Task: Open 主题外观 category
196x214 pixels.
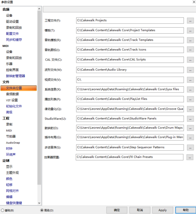Action: tap(12, 173)
